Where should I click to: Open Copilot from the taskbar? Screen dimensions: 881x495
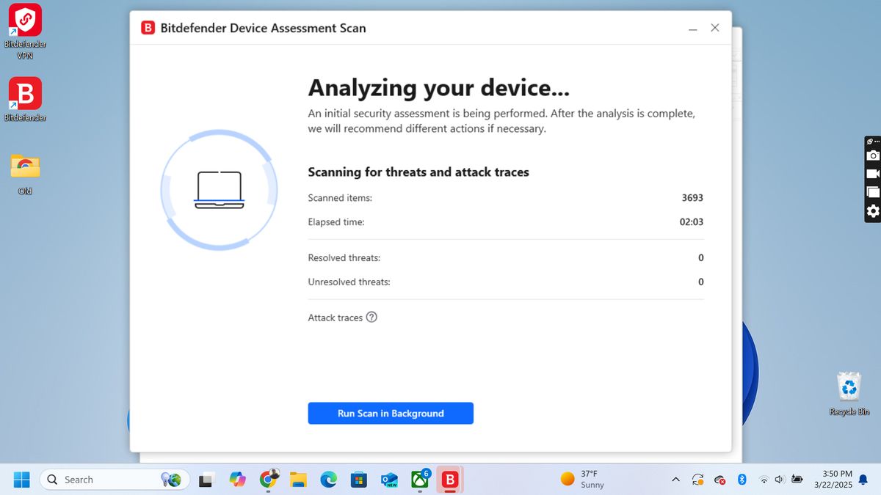tap(238, 480)
